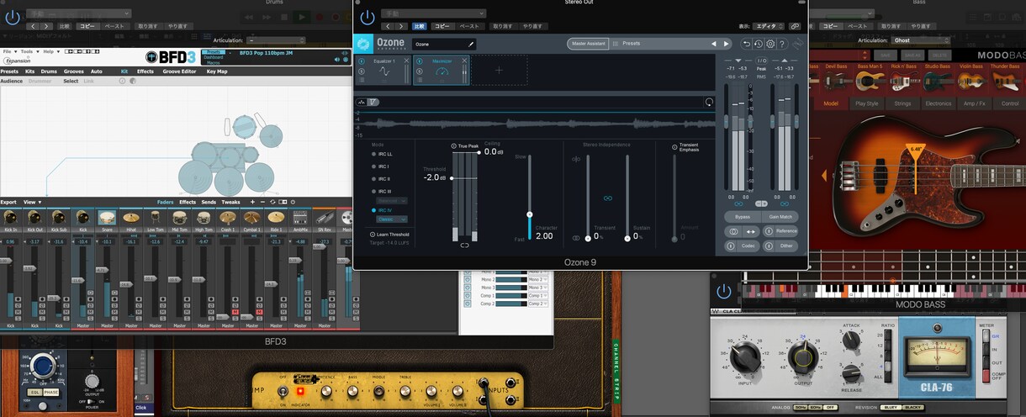Select IRC III maximizer mode
This screenshot has width=1026, height=417.
pos(381,192)
